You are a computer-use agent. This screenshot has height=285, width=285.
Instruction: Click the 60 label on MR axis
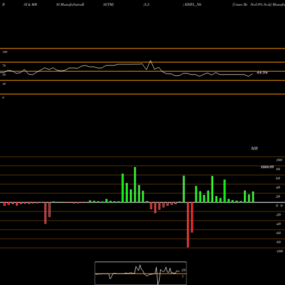[x=278, y=178]
